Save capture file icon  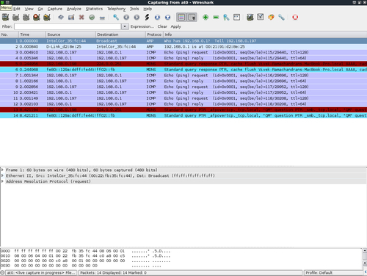coord(71,17)
